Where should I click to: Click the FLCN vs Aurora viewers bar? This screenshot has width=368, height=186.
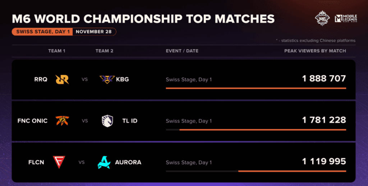(x=256, y=171)
